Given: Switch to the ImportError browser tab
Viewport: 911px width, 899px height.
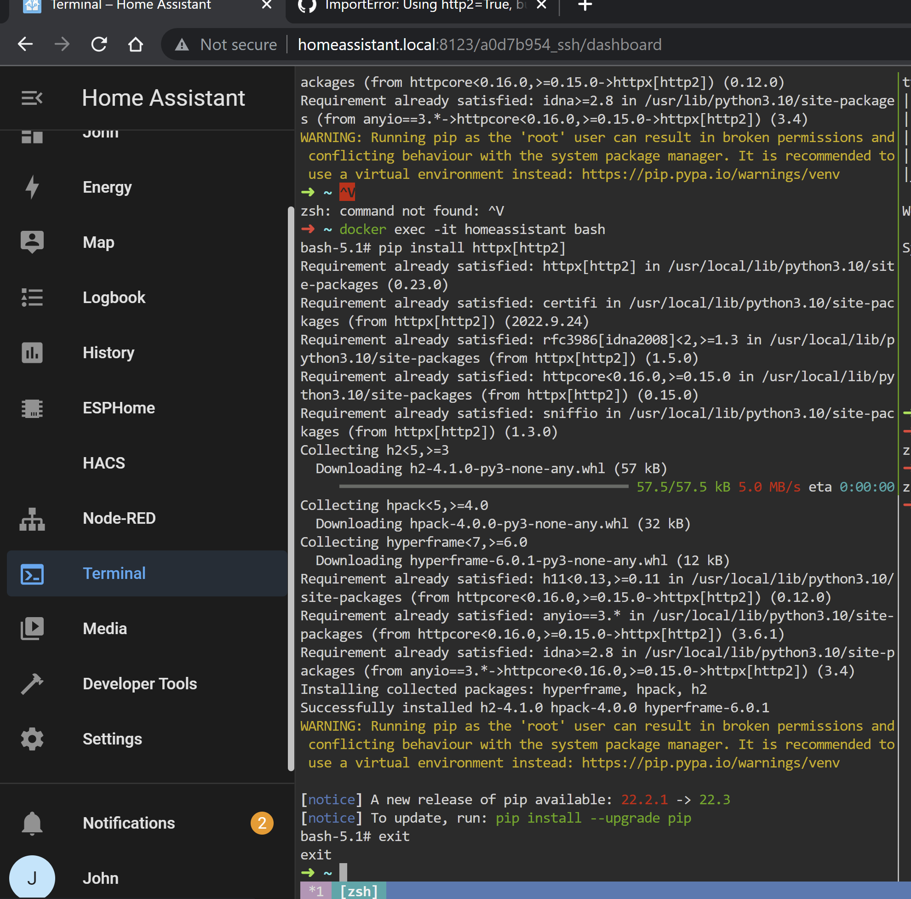Looking at the screenshot, I should (x=415, y=6).
